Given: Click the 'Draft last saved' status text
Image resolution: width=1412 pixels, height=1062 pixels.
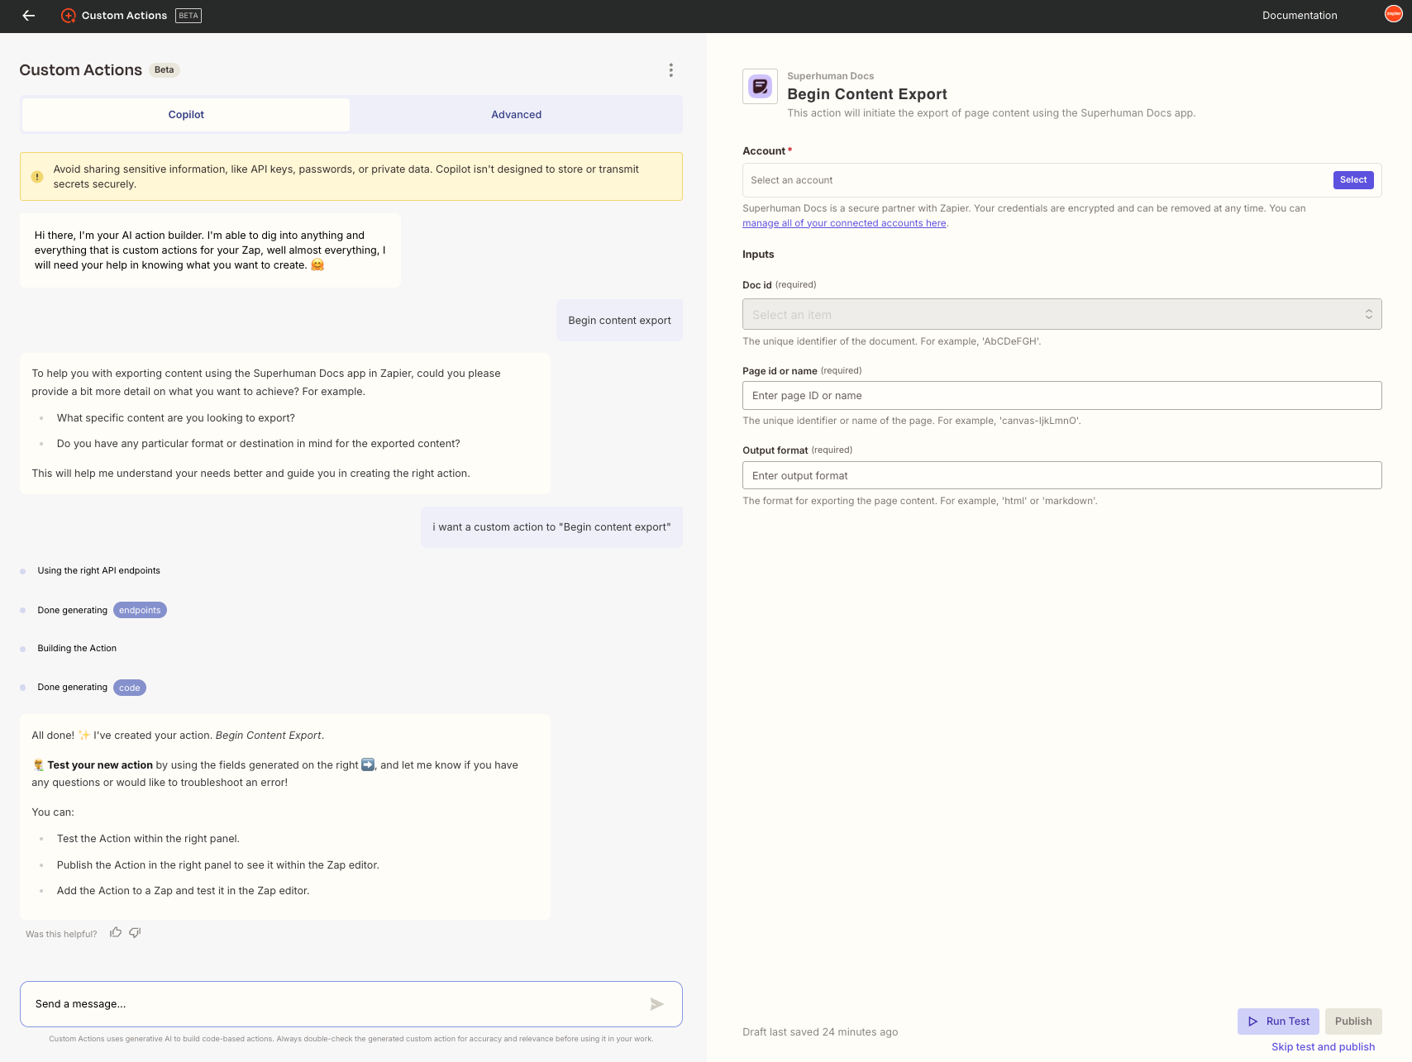Looking at the screenshot, I should click(820, 1032).
